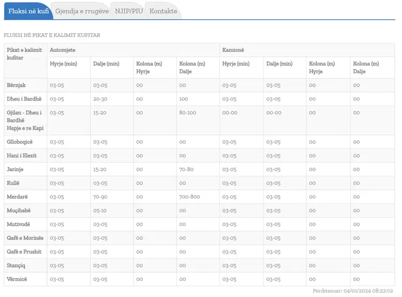Screen dimensions: 402x297
Task: Select the Mutivodë row name
Action: pos(18,224)
